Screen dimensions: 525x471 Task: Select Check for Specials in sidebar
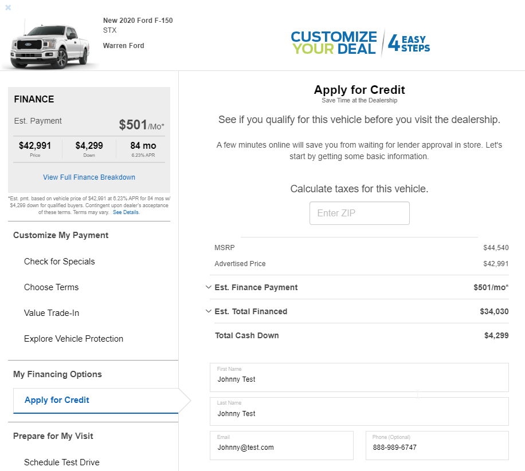(59, 262)
